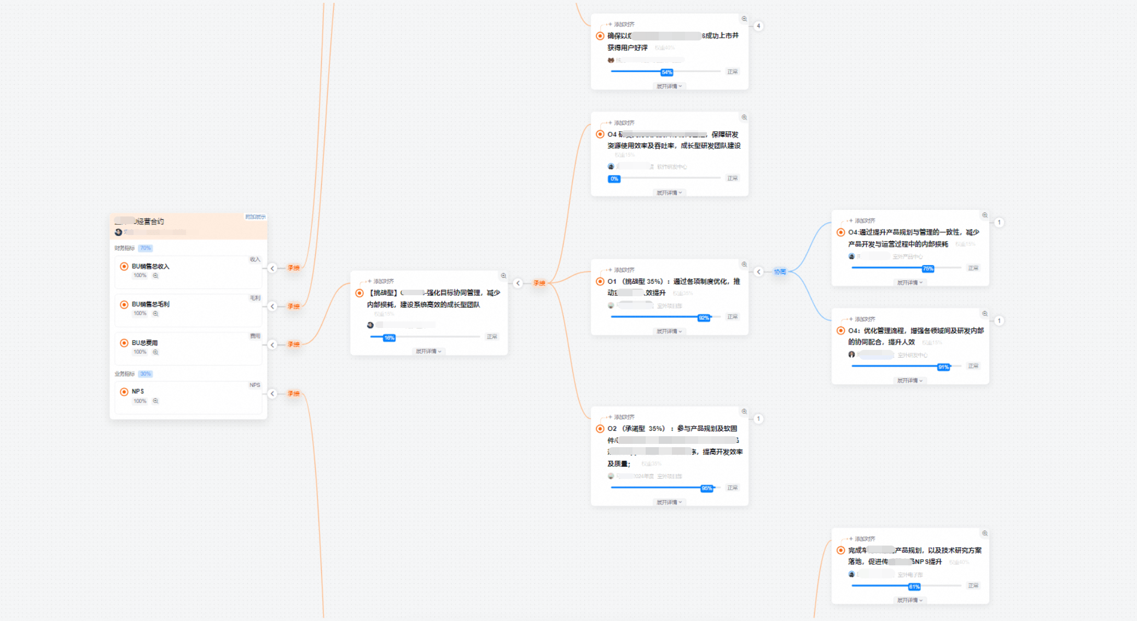Click 附加展示 on 经营合约 header

[x=255, y=217]
